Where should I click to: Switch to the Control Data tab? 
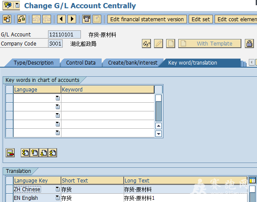click(81, 63)
